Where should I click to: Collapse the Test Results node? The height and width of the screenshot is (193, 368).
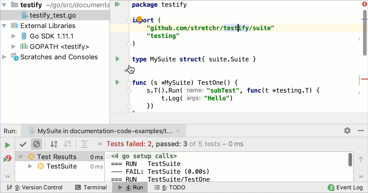[x=21, y=157]
